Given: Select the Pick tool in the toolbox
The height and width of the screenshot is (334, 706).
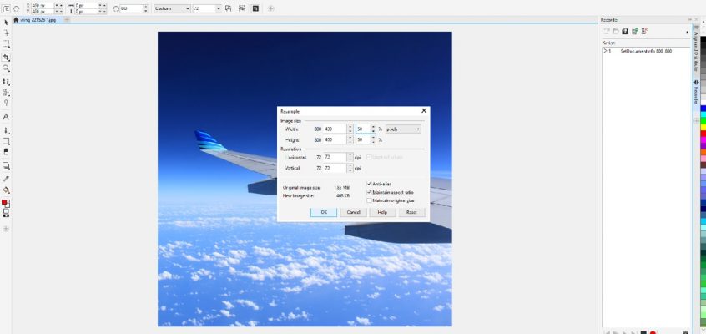Looking at the screenshot, I should click(7, 22).
